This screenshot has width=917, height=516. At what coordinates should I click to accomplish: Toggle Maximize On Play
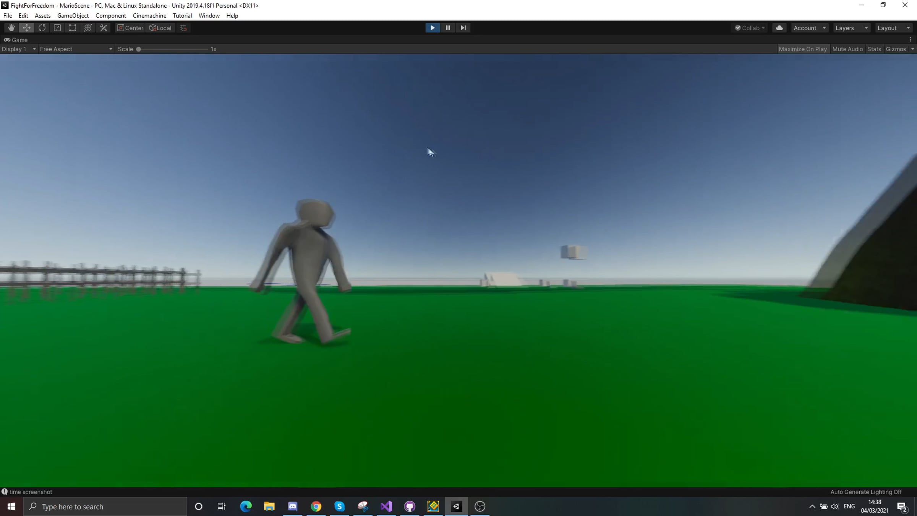pyautogui.click(x=802, y=49)
